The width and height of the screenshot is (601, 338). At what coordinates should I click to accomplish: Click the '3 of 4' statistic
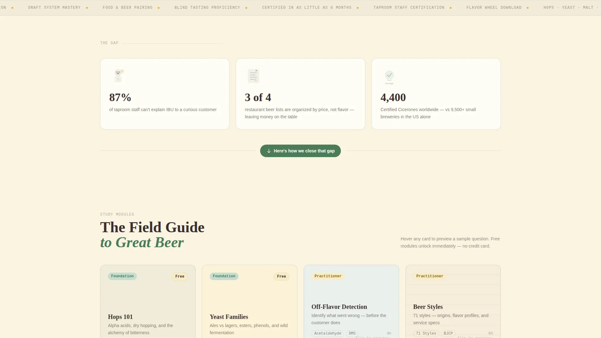coord(258,97)
